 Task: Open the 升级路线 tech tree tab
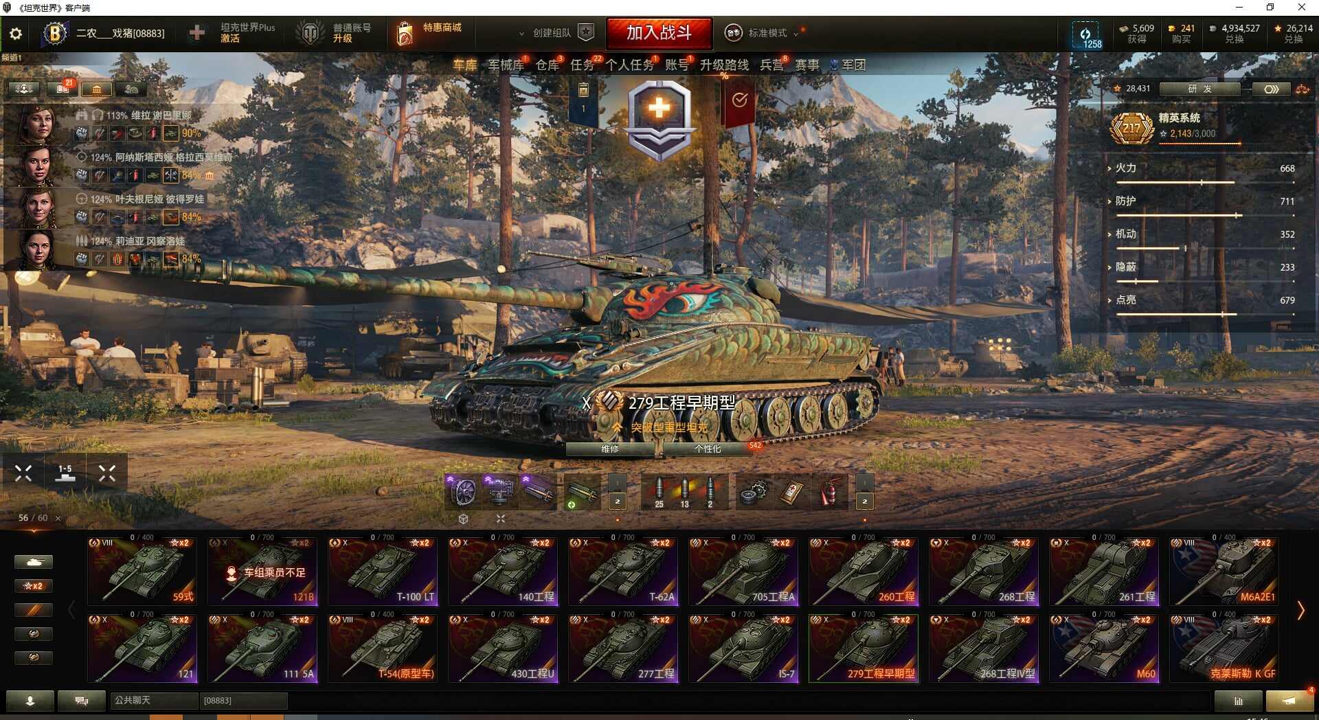[724, 65]
